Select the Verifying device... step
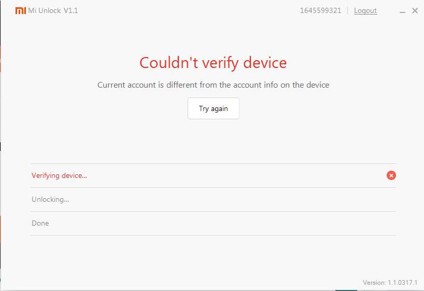This screenshot has height=291, width=424. pos(60,175)
